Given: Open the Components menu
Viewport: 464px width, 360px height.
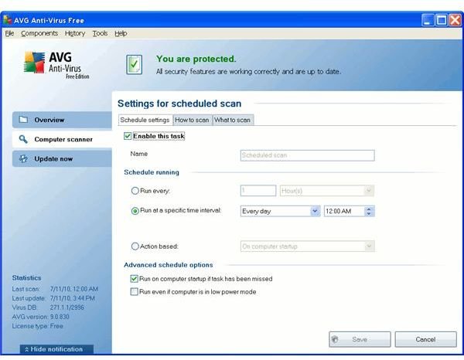Looking at the screenshot, I should (x=39, y=33).
